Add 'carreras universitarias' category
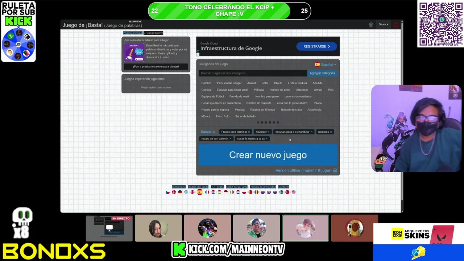 click(x=298, y=96)
